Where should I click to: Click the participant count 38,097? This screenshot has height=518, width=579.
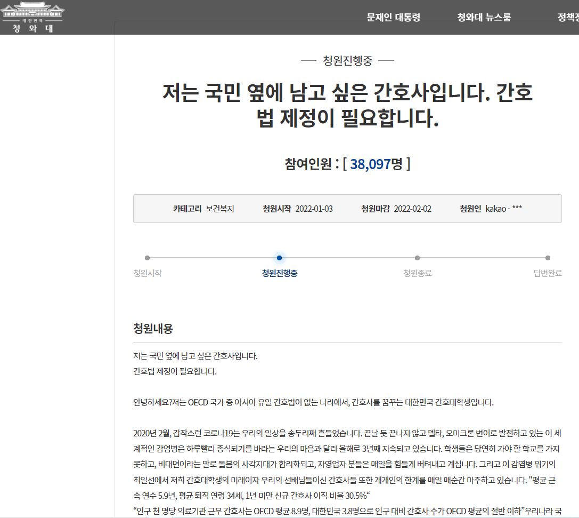[370, 164]
